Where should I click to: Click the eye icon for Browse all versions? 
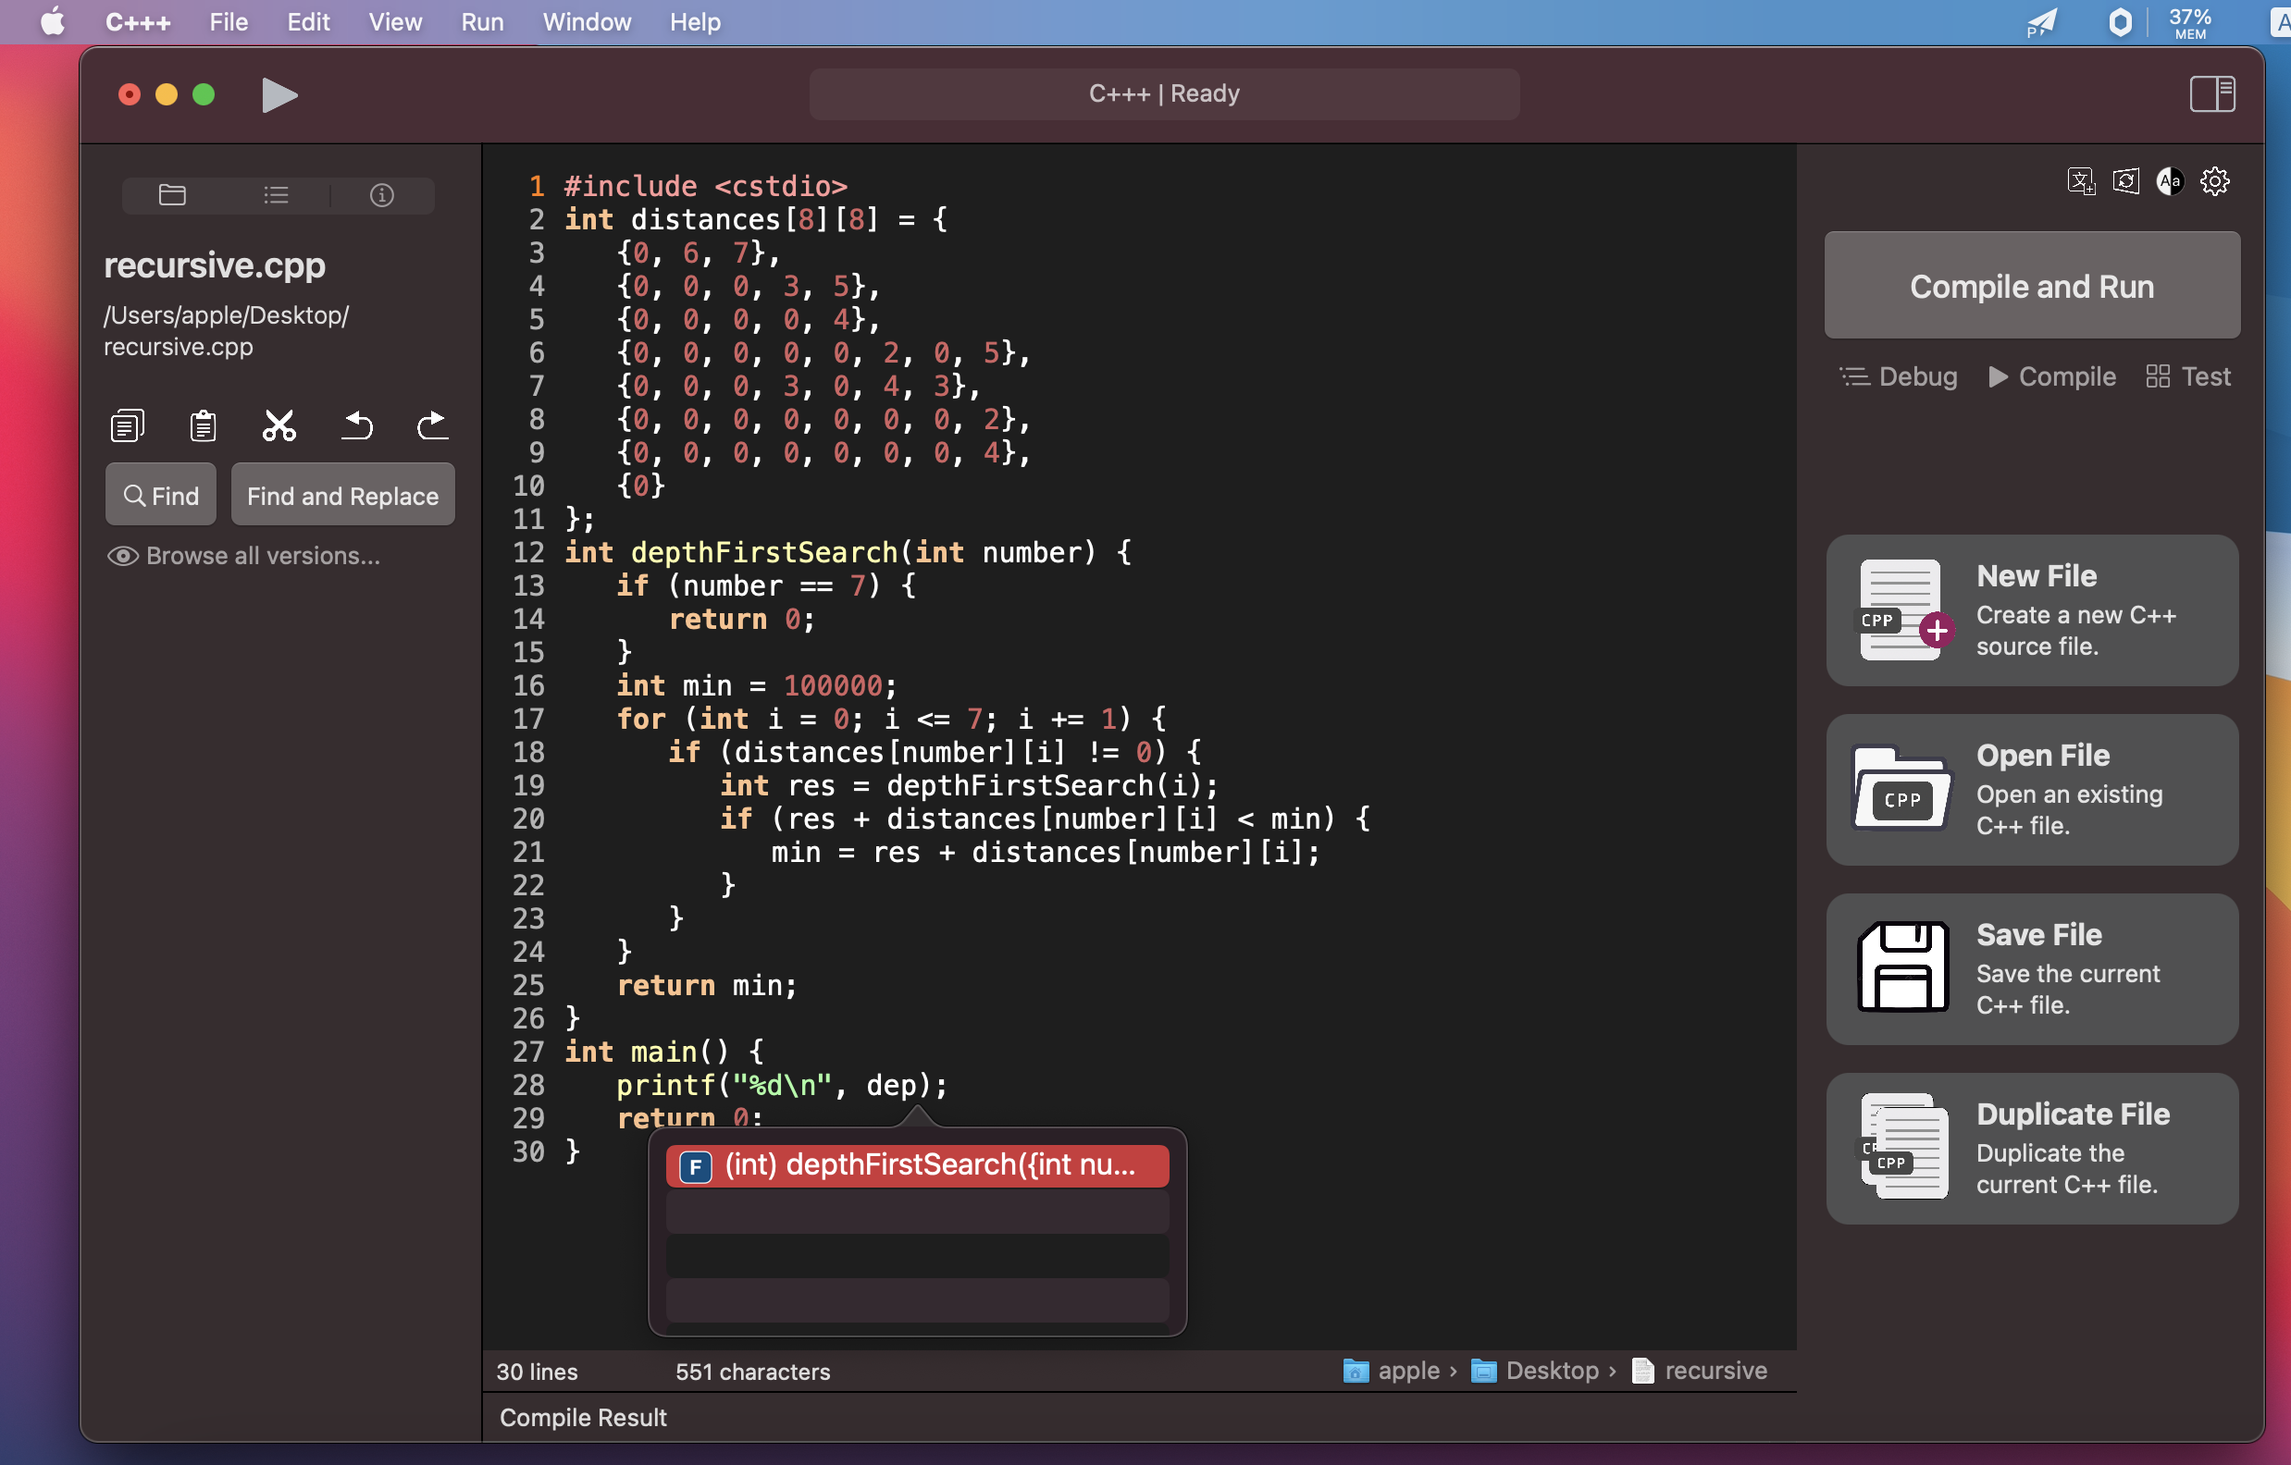point(123,556)
